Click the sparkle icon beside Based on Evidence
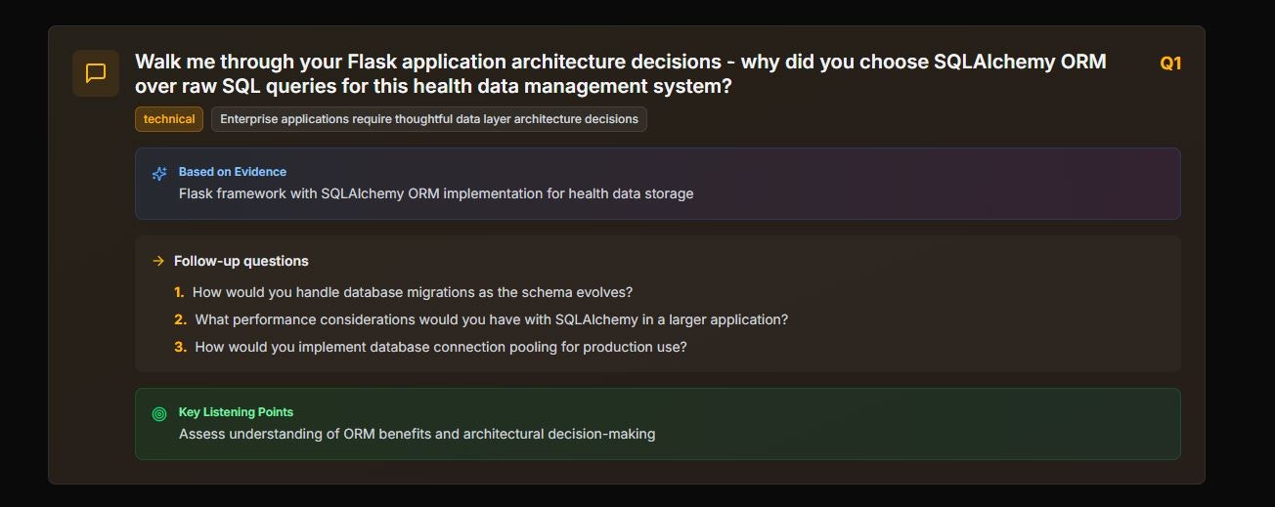The width and height of the screenshot is (1275, 507). (159, 174)
